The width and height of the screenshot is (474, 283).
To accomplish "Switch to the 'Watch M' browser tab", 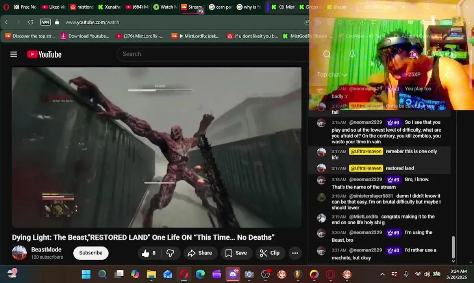I will point(166,7).
